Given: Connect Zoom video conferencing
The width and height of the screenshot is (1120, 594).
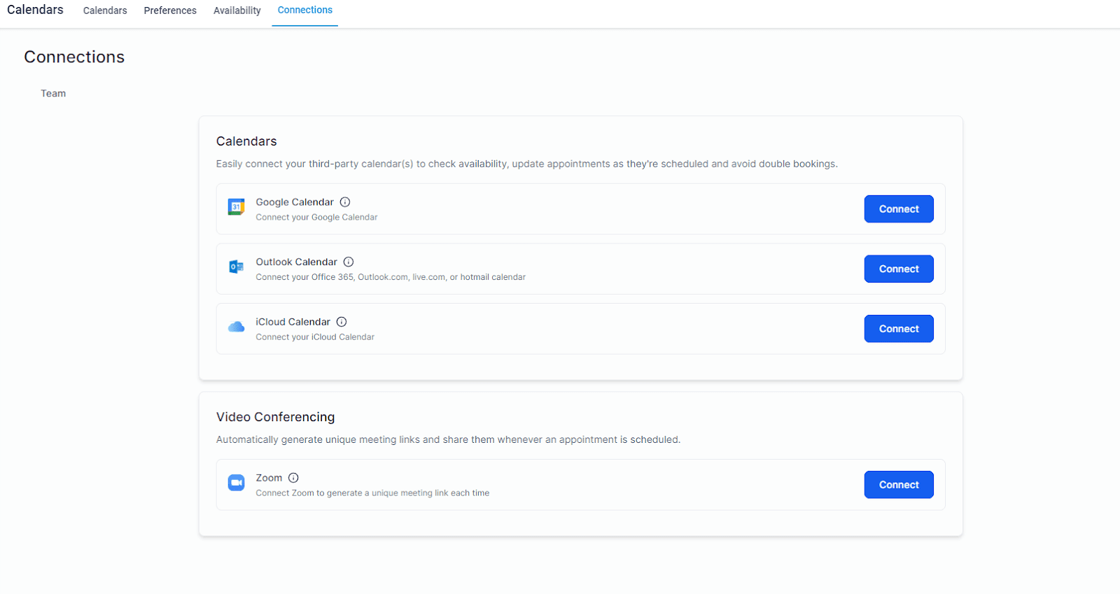Looking at the screenshot, I should pyautogui.click(x=899, y=485).
